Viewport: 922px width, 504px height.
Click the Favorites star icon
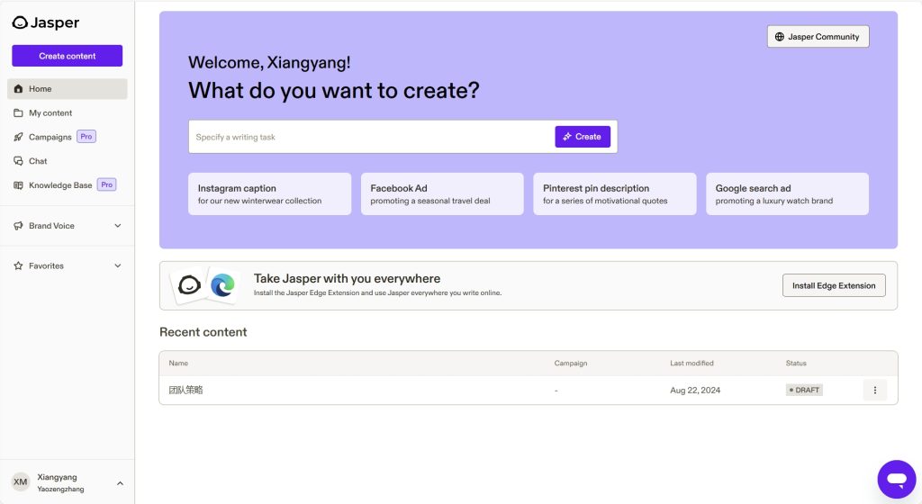pyautogui.click(x=18, y=265)
